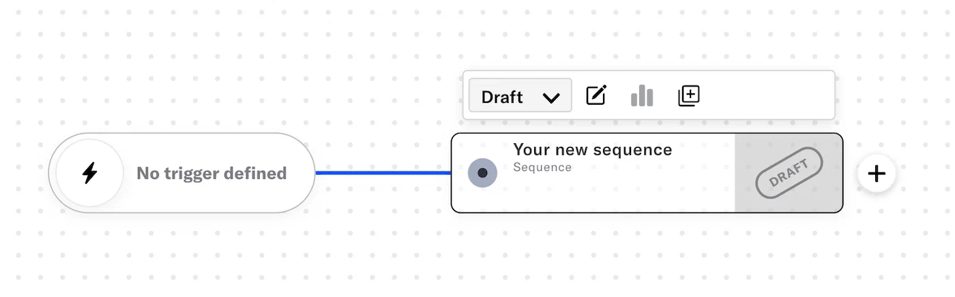Click canvas area right of plus button
The width and height of the screenshot is (955, 297).
coord(924,173)
